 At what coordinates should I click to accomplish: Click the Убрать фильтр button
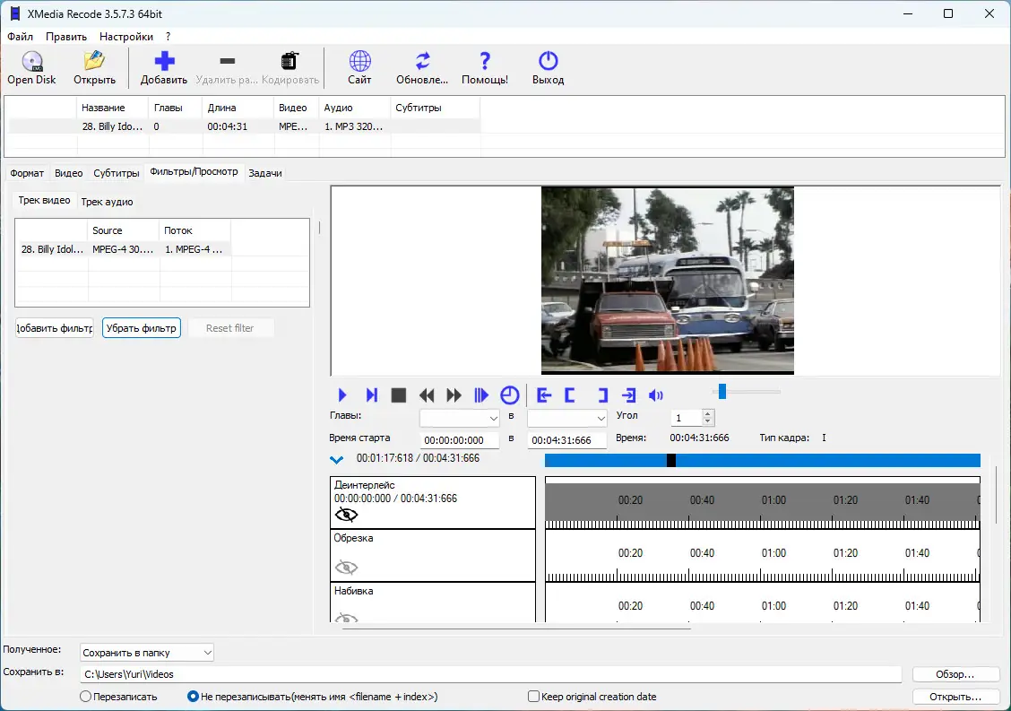pos(142,328)
